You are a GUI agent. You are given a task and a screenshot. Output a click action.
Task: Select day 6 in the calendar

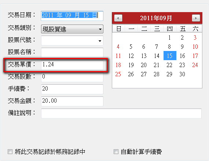tap(144, 47)
